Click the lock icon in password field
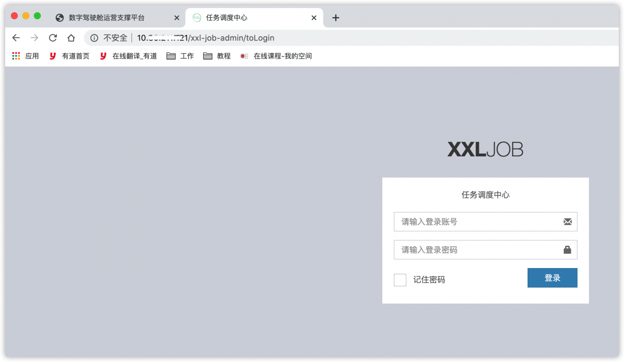The height and width of the screenshot is (362, 624). (x=567, y=250)
